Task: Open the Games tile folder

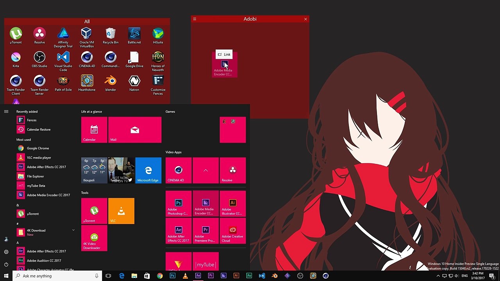Action: pyautogui.click(x=233, y=130)
